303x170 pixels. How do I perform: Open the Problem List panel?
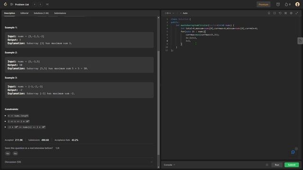tap(20, 4)
